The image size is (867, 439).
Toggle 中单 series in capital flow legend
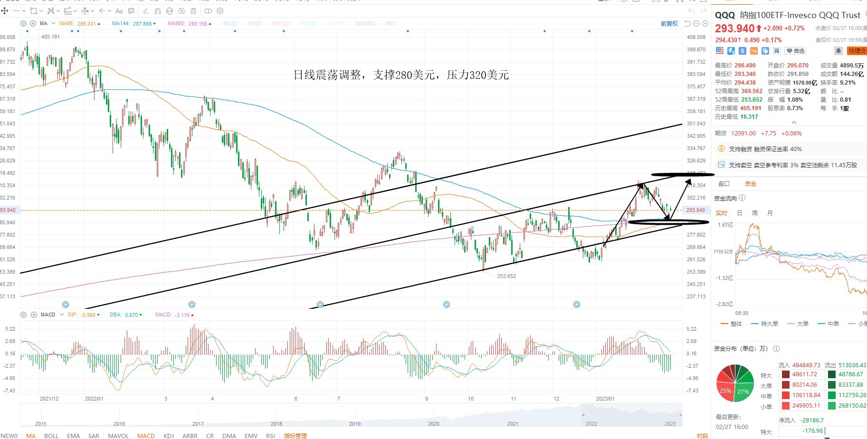[828, 324]
